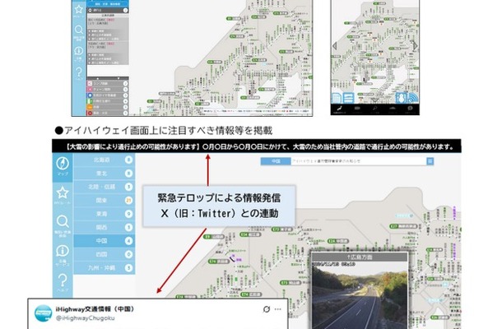Select 関東 region row
Image resolution: width=502 pixels, height=329 pixels.
click(x=105, y=201)
